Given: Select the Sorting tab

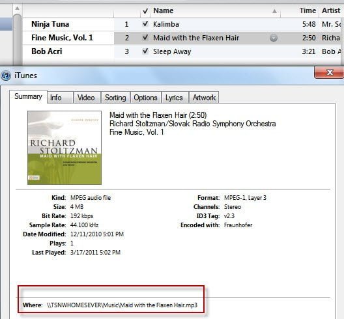Looking at the screenshot, I should (x=115, y=98).
